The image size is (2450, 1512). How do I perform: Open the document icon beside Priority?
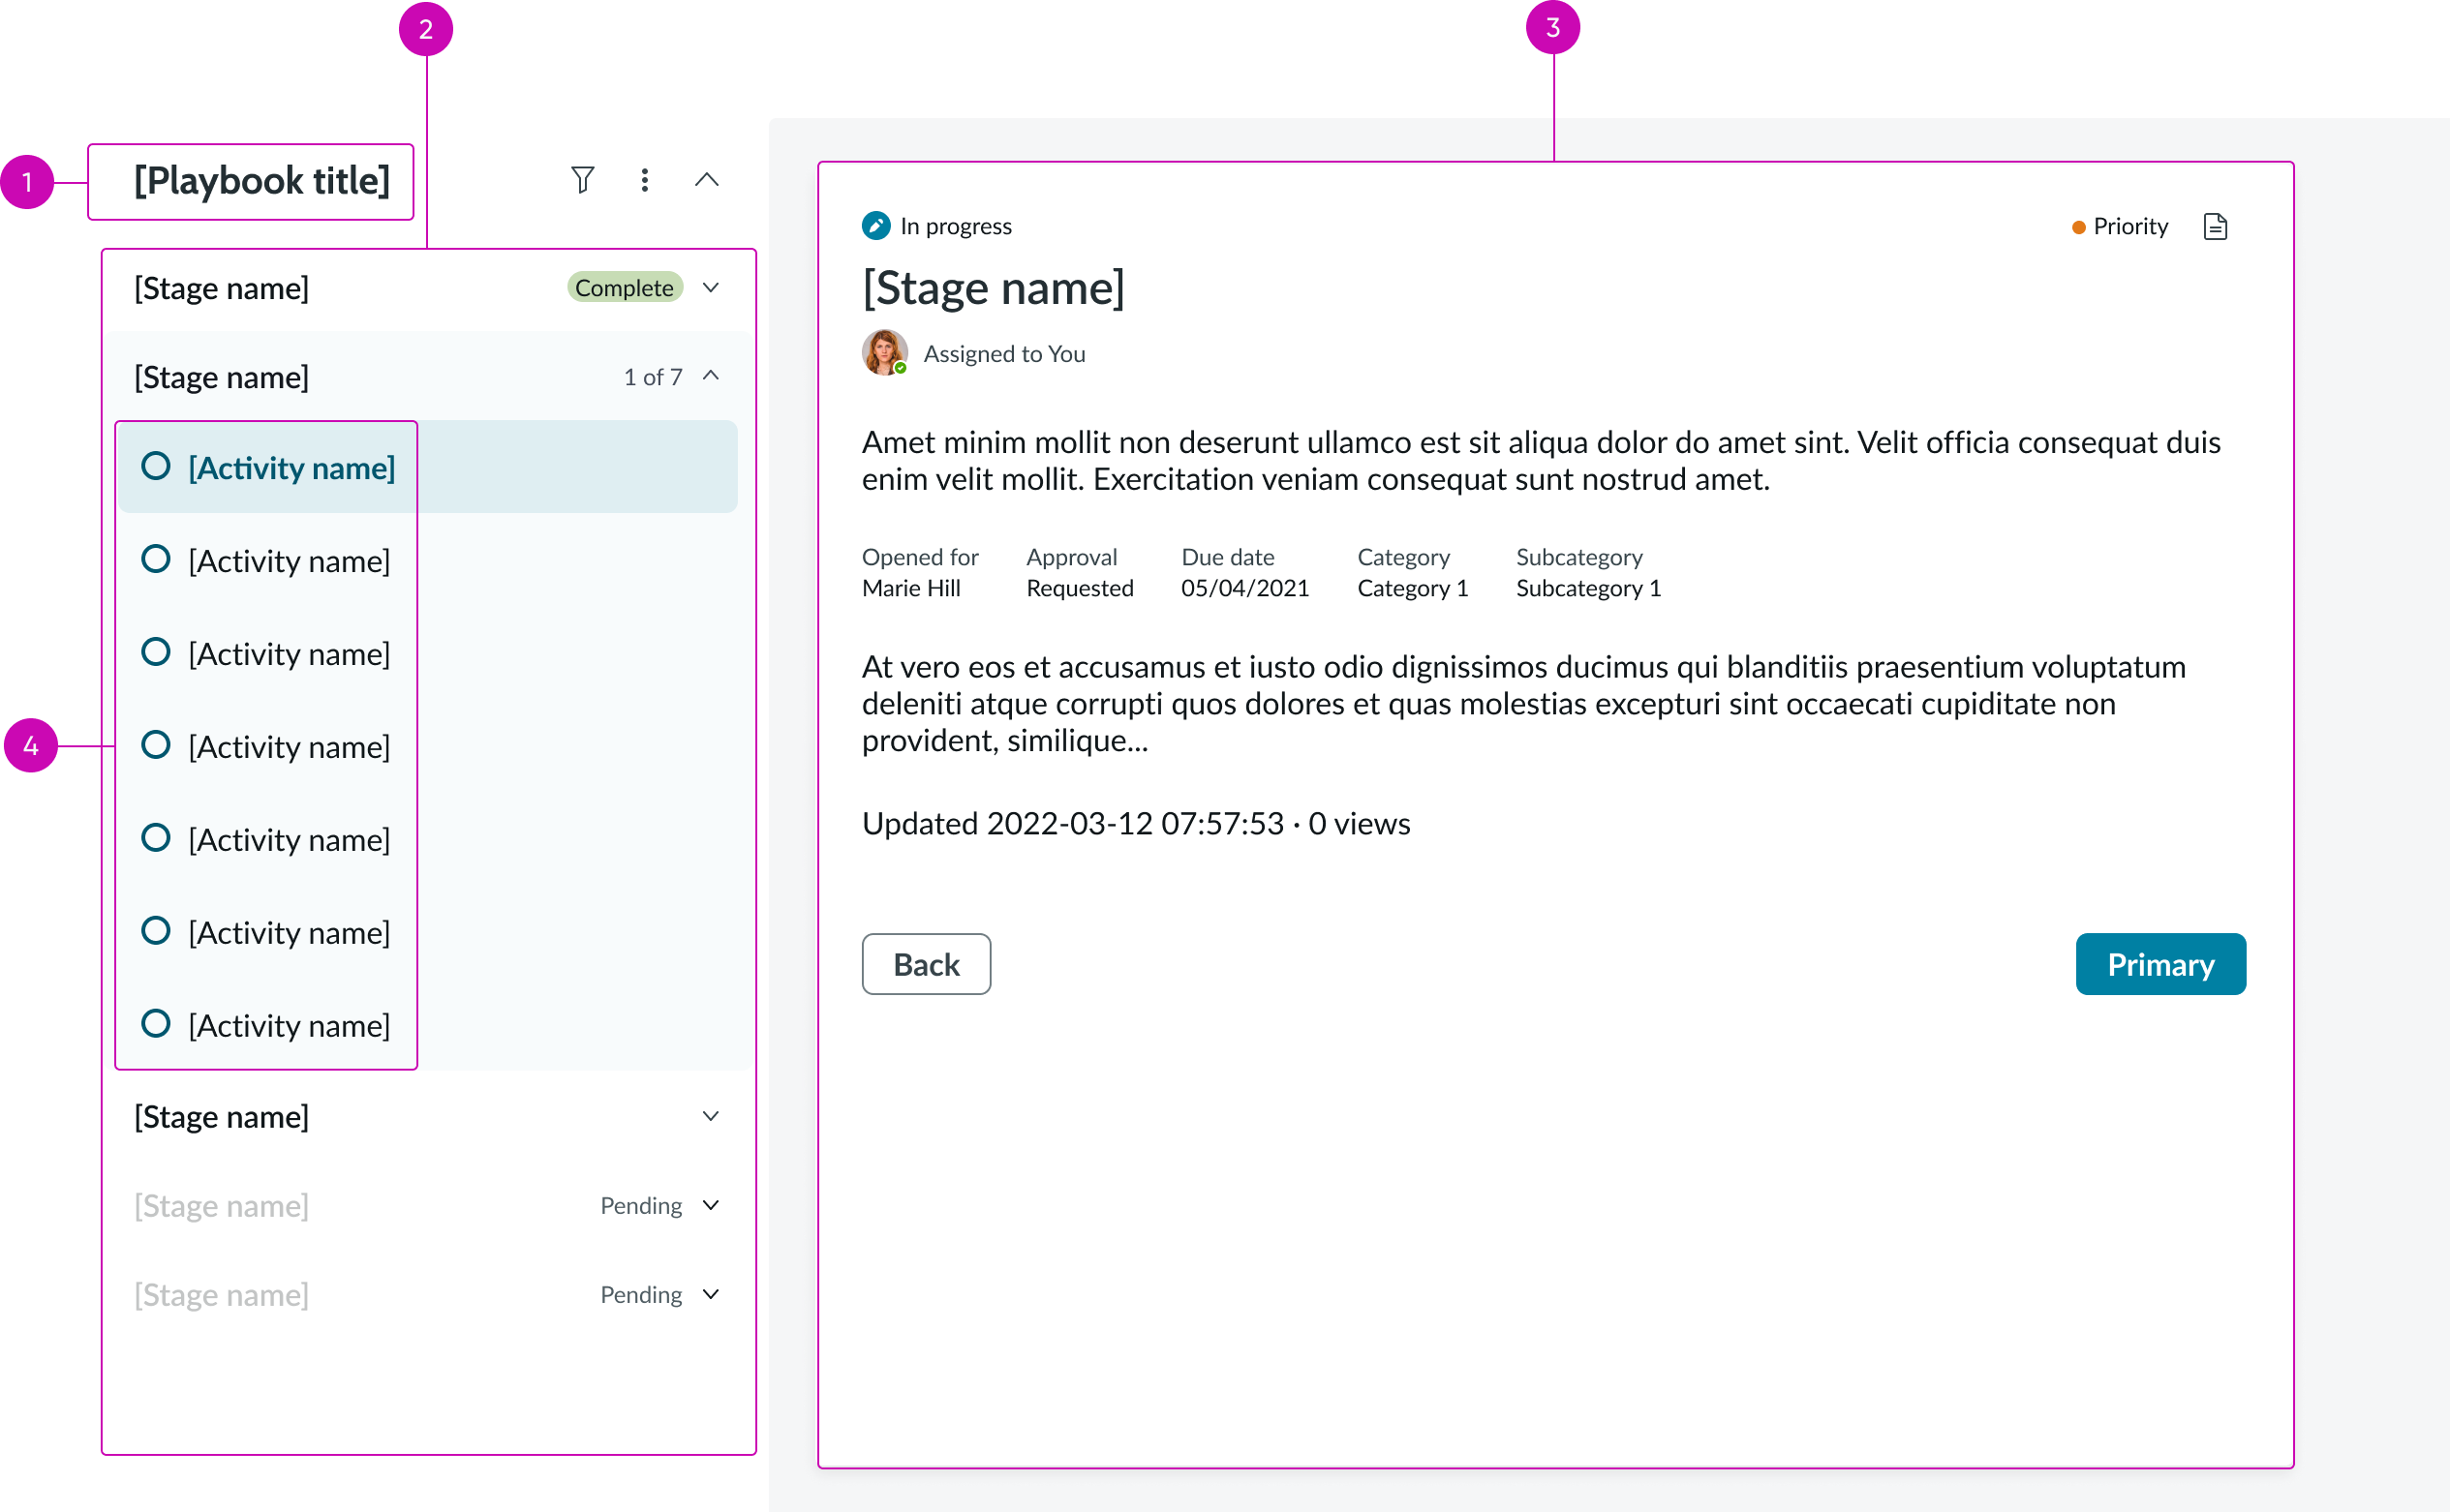pos(2215,226)
